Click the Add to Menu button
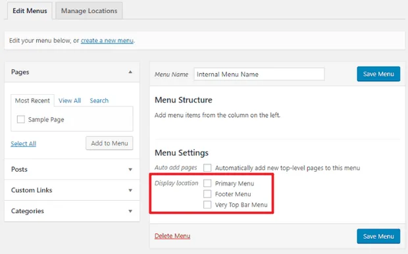The height and width of the screenshot is (254, 408). (x=109, y=143)
